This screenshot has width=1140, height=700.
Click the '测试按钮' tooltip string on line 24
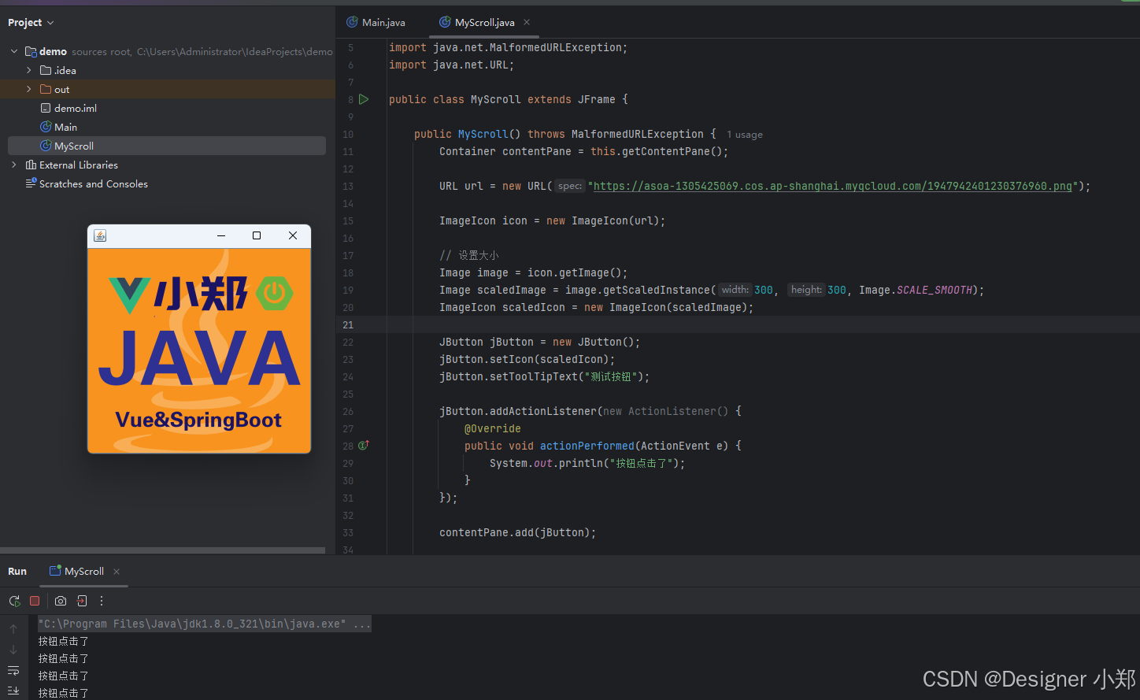click(609, 376)
